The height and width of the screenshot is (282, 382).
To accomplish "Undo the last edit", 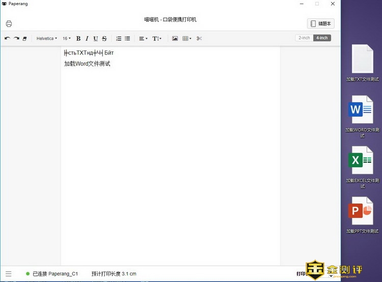I will coord(7,38).
